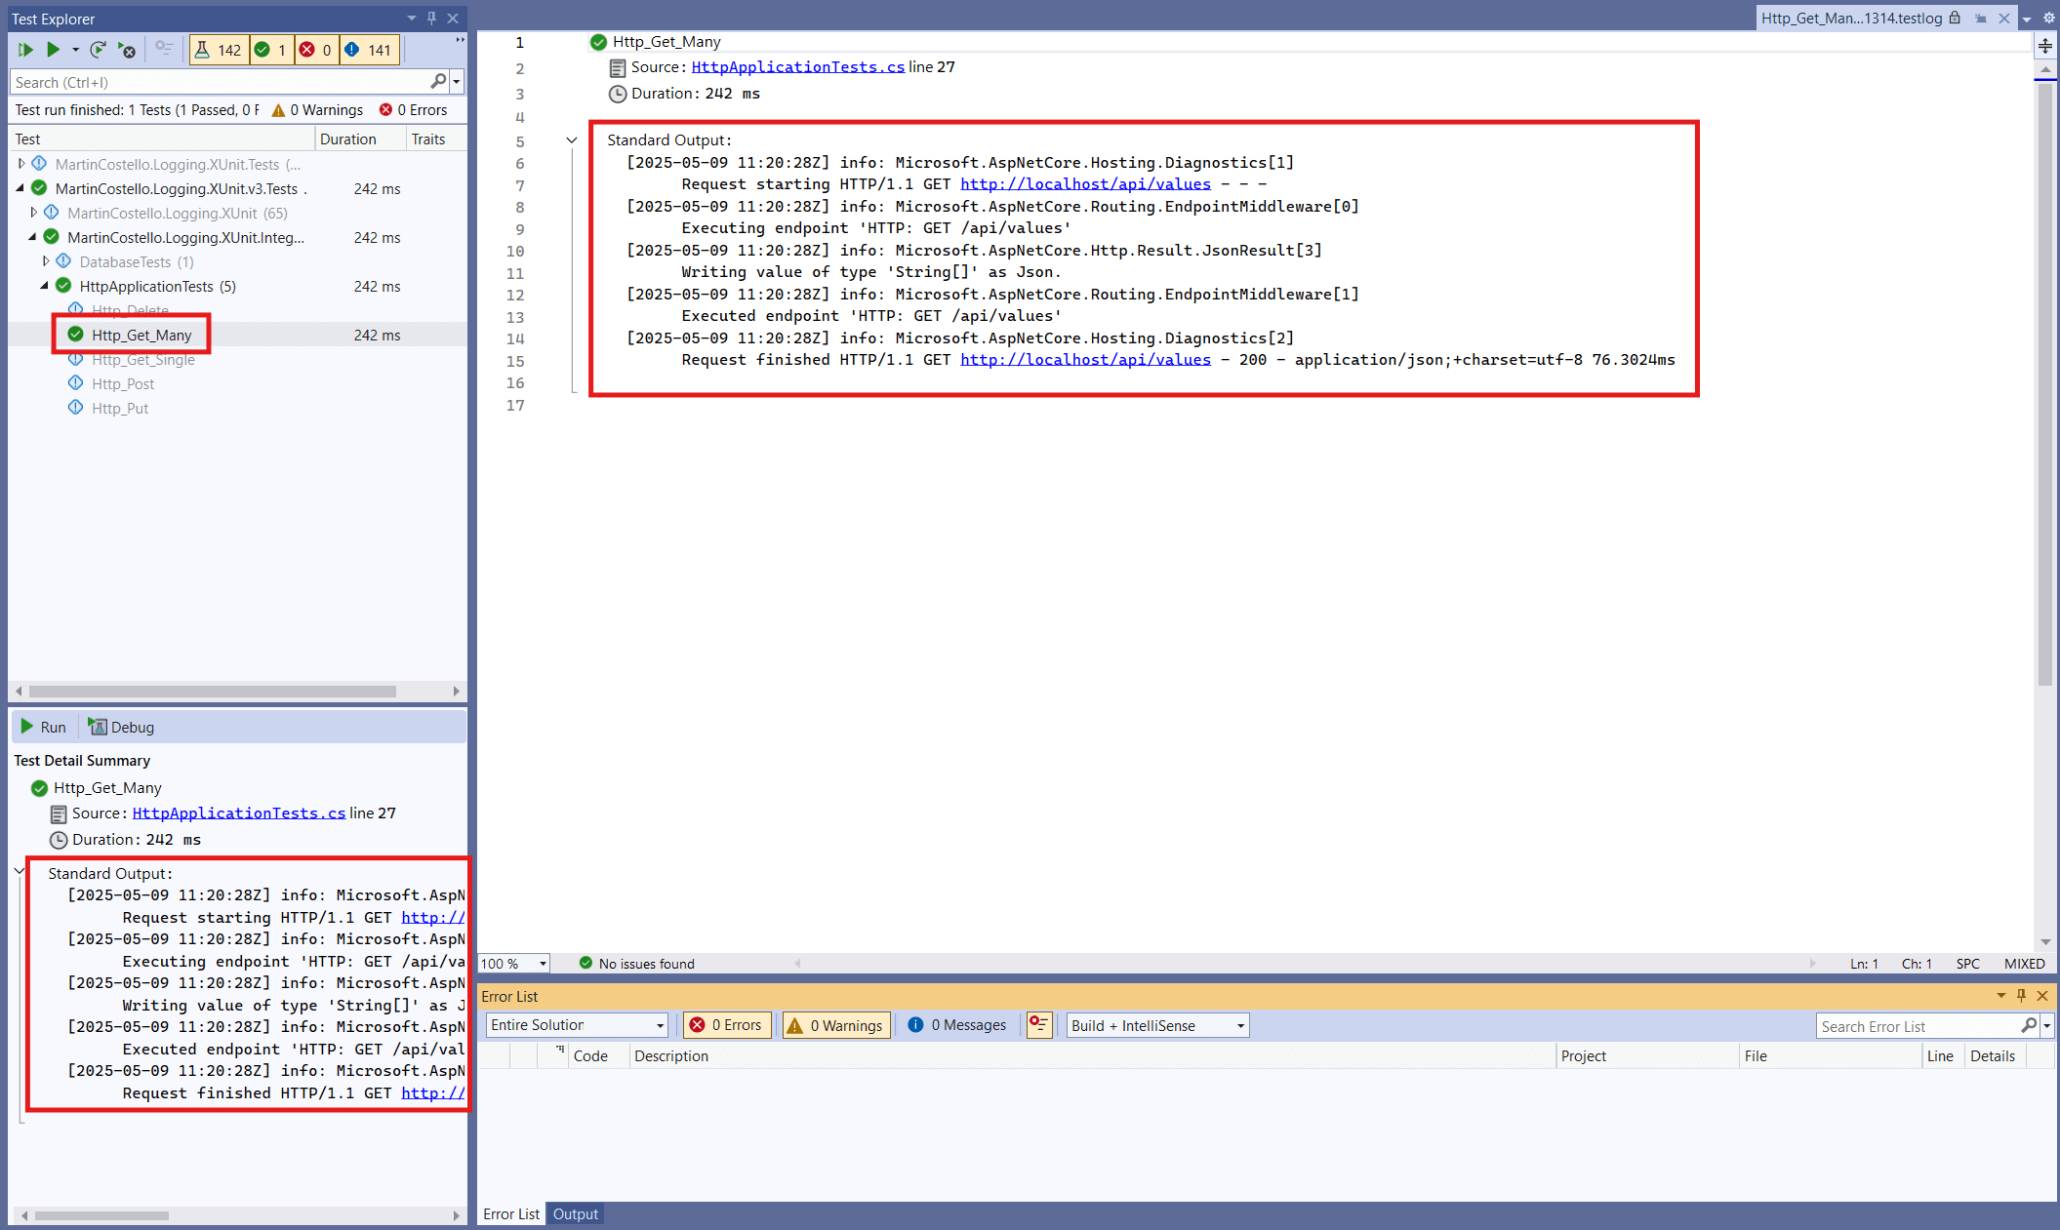Select the Http_Put test
Viewport: 2060px width, 1230px height.
[x=120, y=408]
